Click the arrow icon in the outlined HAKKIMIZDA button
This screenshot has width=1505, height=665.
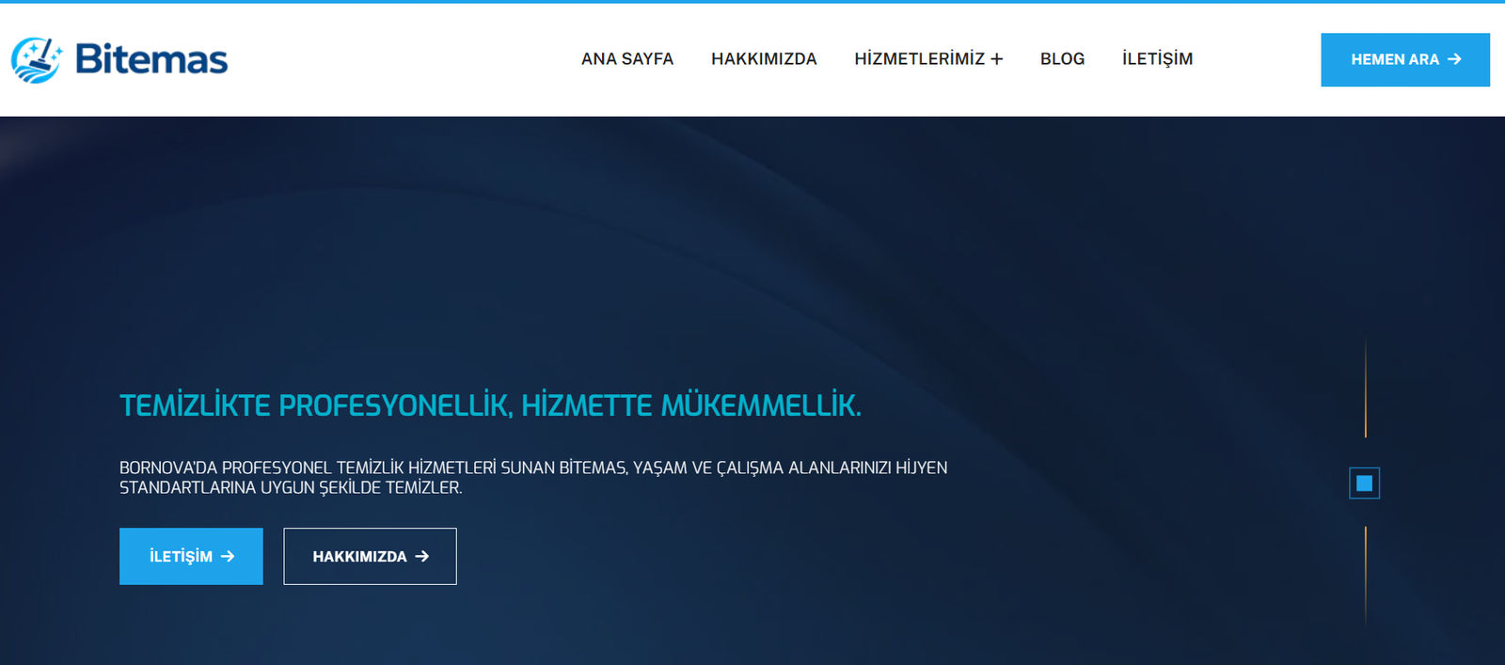click(422, 556)
